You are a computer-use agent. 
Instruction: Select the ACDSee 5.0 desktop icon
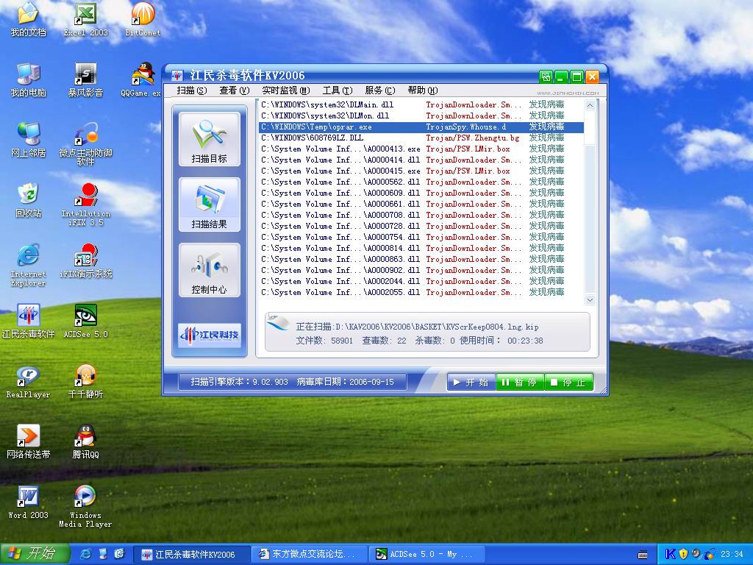click(x=85, y=321)
